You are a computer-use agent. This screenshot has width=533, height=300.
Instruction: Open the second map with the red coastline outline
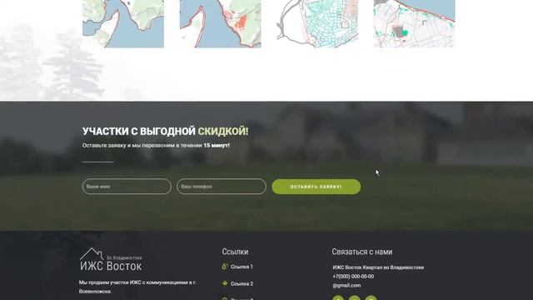tap(220, 23)
